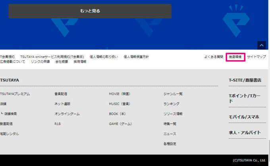270x166 pixels.
Task: Open the 特集一覧 link
Action: coord(170,124)
